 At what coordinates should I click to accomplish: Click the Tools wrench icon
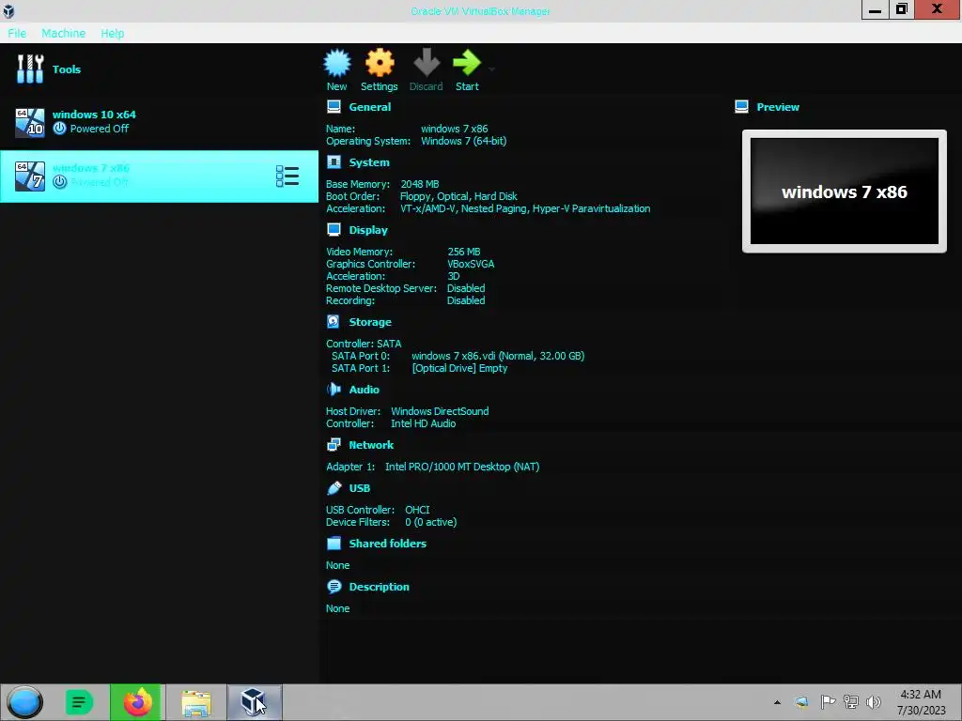point(30,69)
